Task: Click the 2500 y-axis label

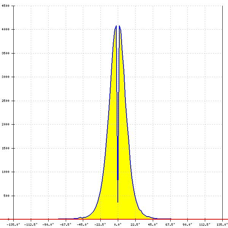Action: 6,101
